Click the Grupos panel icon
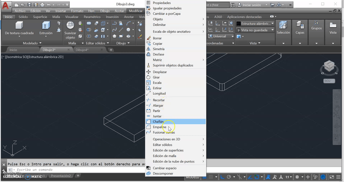The image size is (344, 182). tap(316, 24)
